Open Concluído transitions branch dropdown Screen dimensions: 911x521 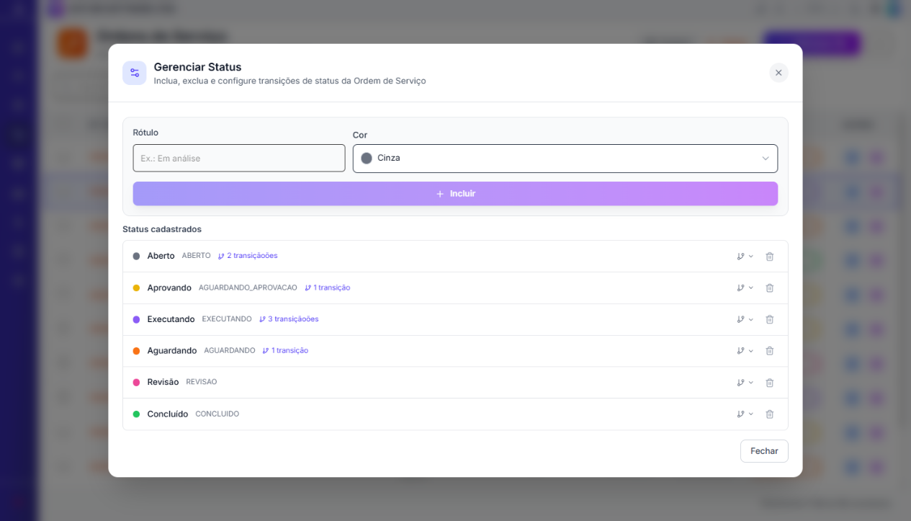(745, 414)
